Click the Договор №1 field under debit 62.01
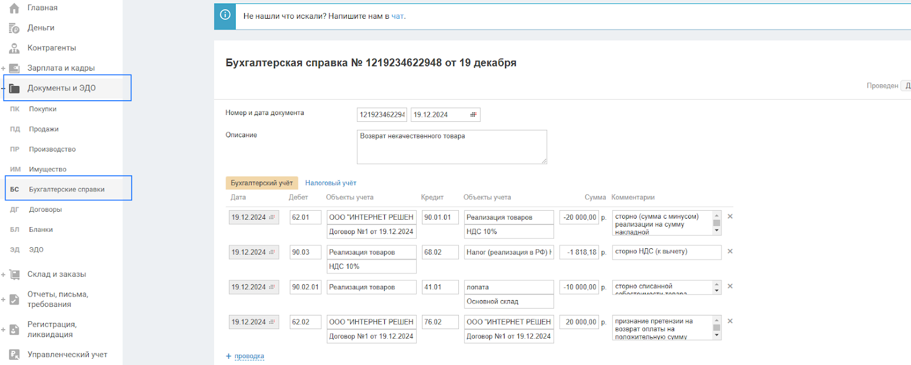 point(372,231)
